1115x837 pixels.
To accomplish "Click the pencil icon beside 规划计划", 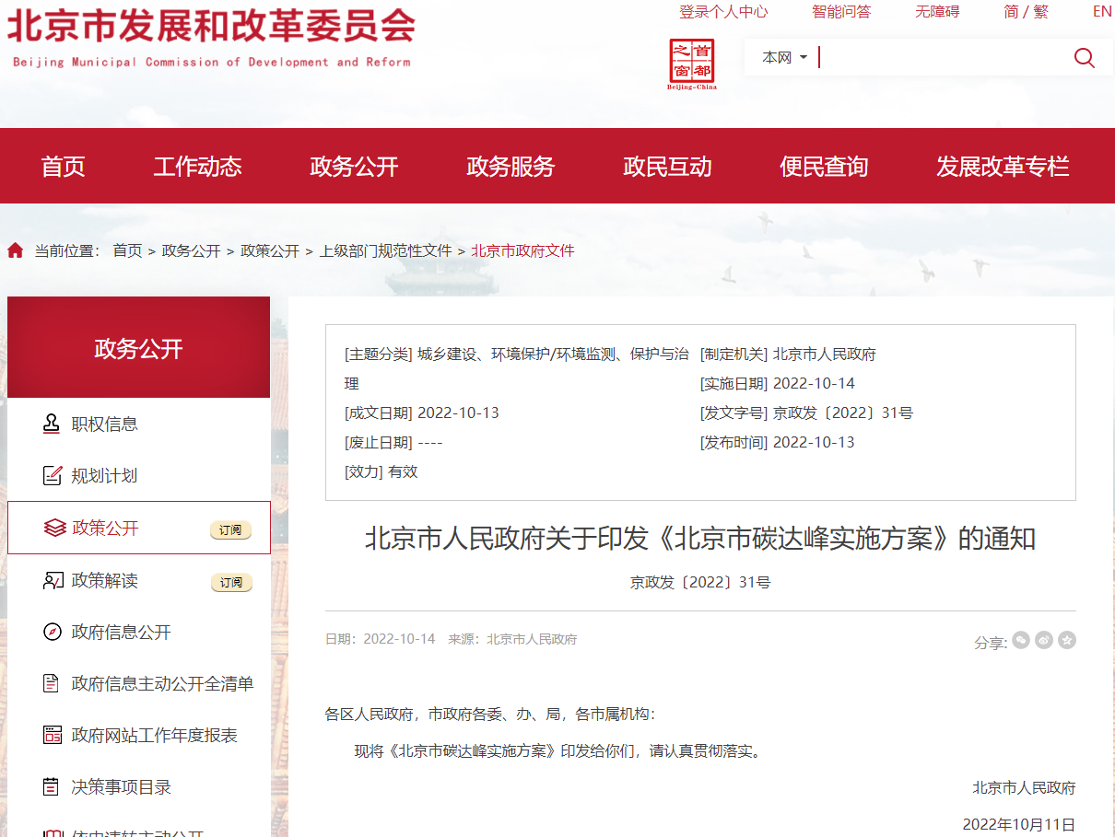I will 52,475.
